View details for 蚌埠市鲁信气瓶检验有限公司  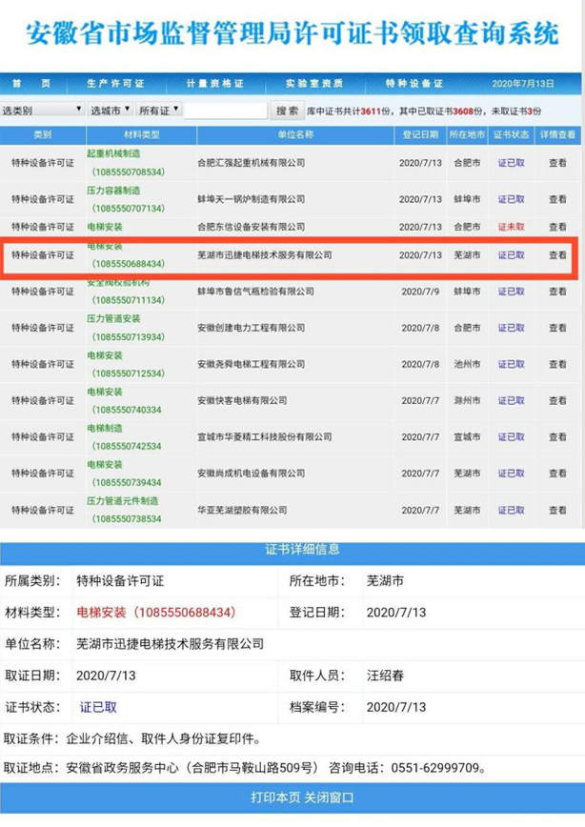tap(557, 292)
